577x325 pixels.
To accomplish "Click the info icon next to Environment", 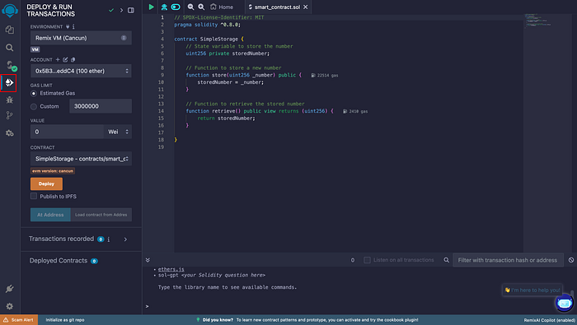I will [73, 27].
